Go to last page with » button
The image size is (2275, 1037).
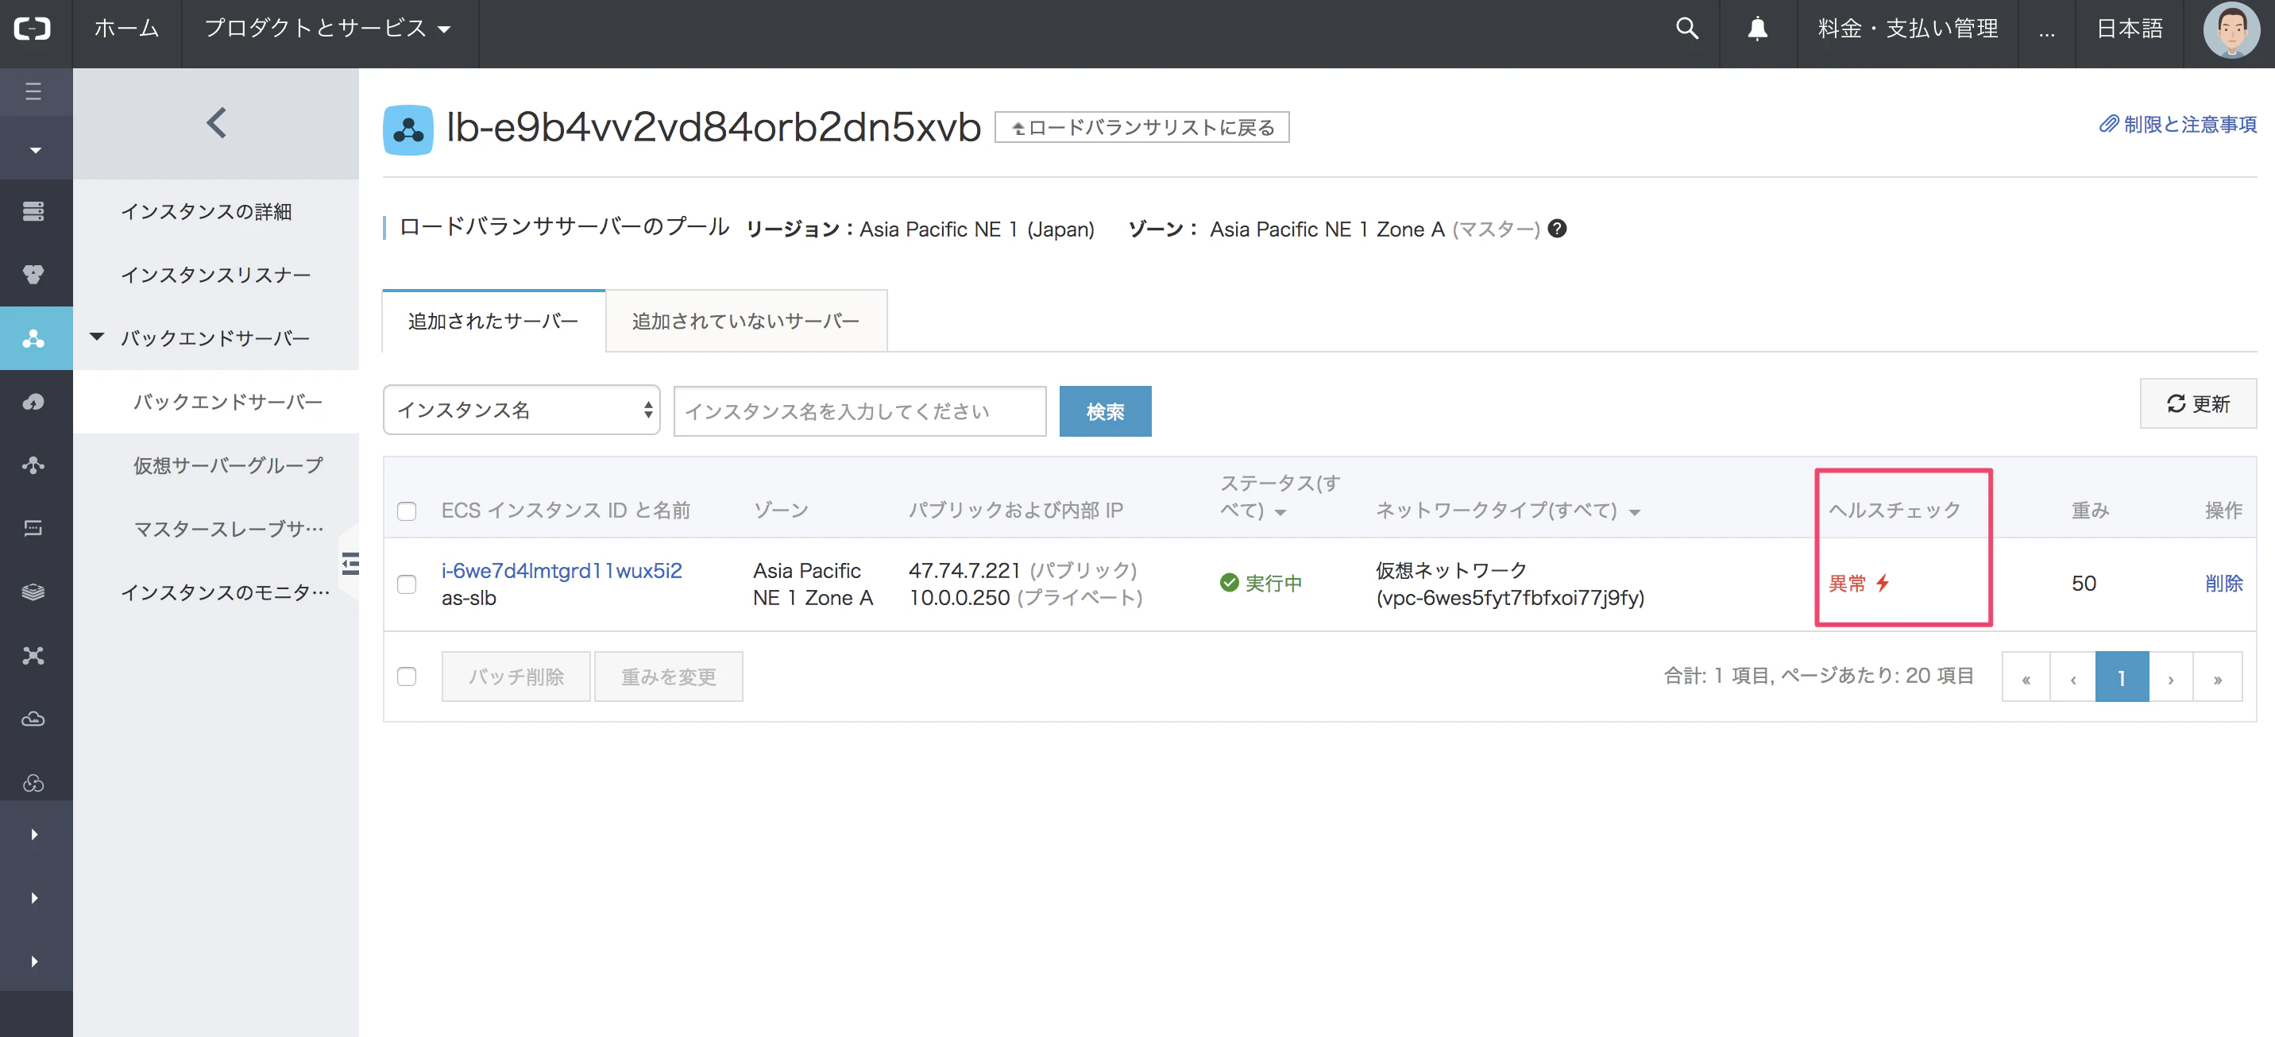(x=2218, y=678)
